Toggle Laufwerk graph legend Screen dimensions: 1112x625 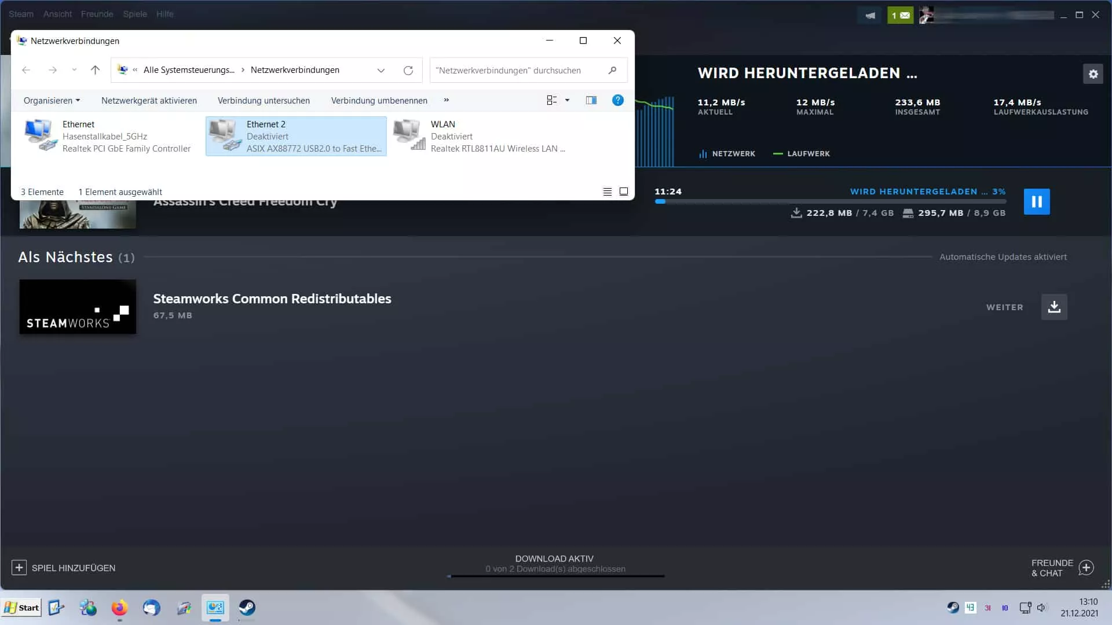[802, 153]
